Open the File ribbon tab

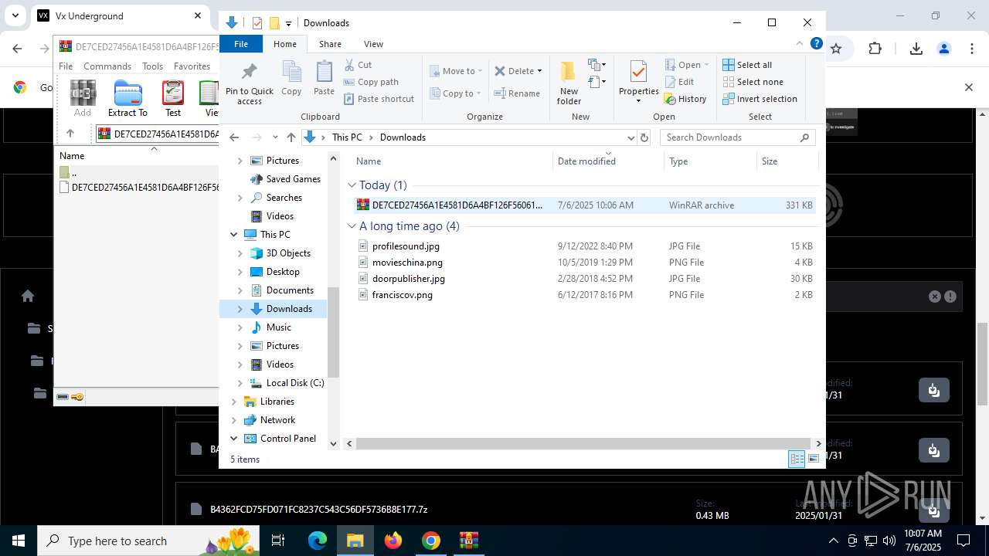[x=241, y=44]
